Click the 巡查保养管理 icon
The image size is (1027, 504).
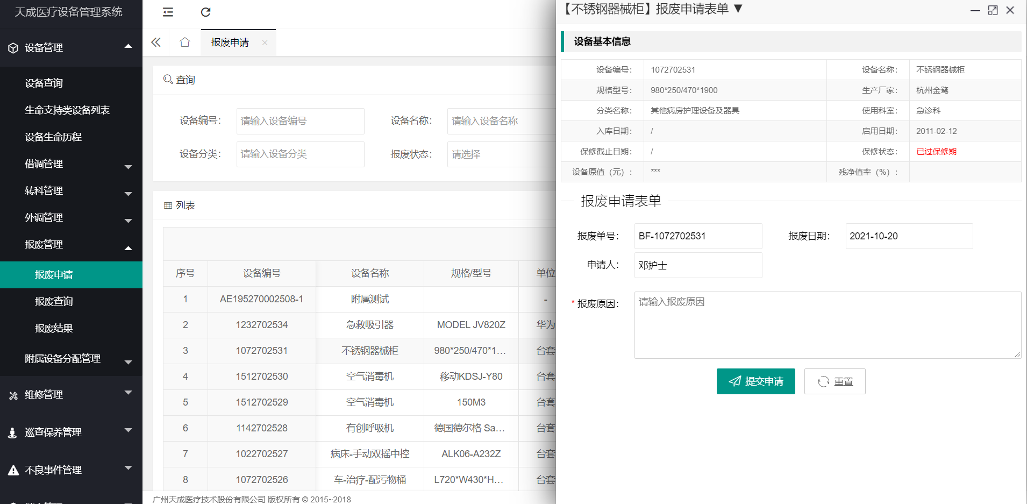[x=13, y=432]
